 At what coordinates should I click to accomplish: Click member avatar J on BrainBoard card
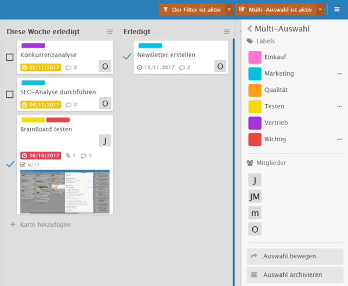coord(105,141)
